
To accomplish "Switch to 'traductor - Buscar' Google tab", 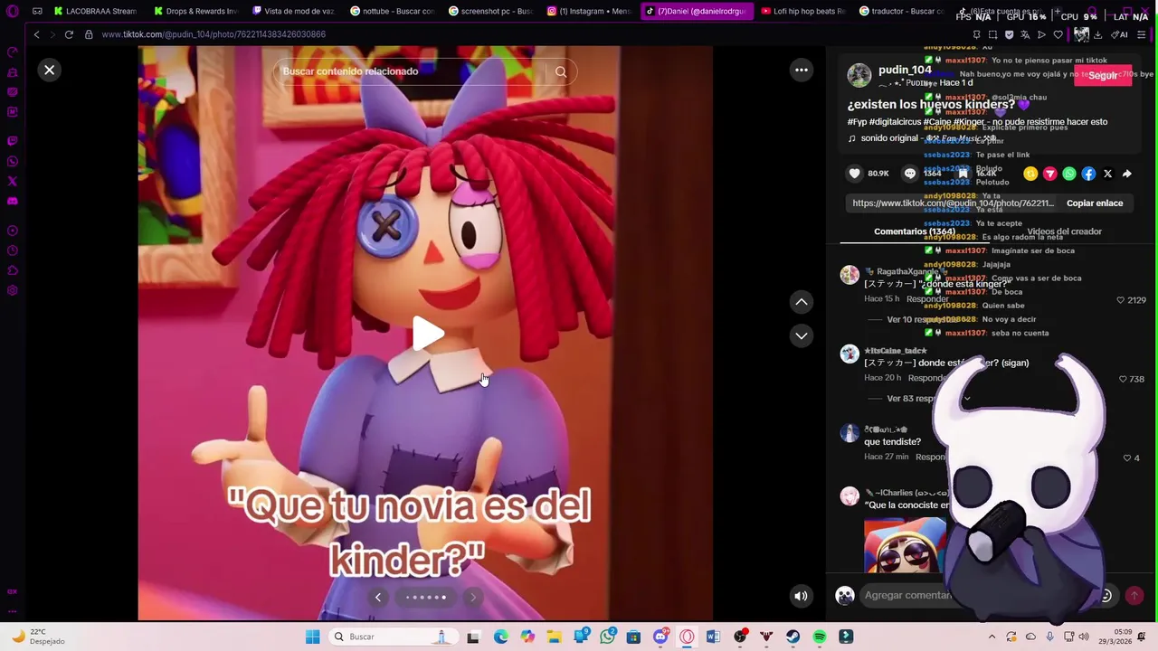I will (x=900, y=11).
